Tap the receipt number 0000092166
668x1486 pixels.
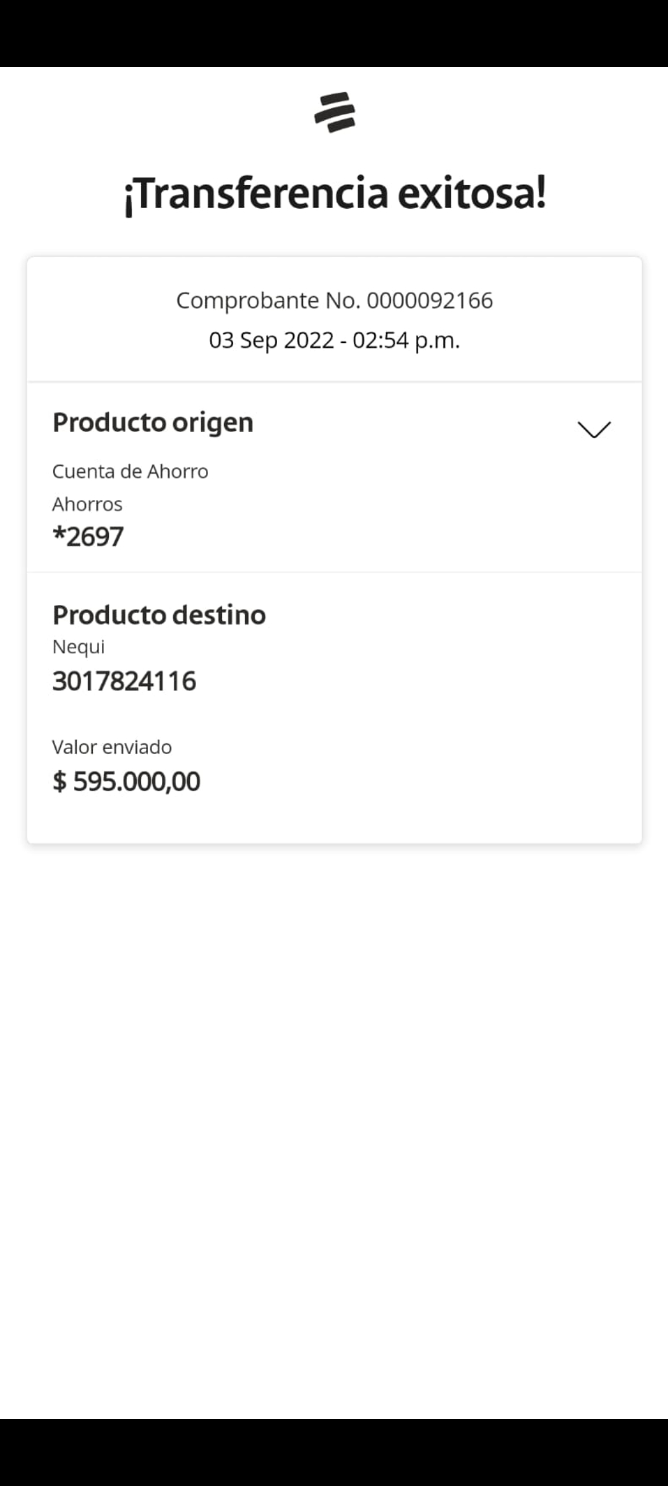430,301
